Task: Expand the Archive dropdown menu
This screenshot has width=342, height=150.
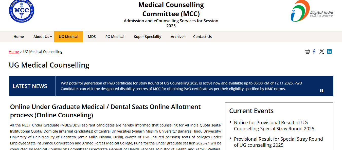Action: 178,37
